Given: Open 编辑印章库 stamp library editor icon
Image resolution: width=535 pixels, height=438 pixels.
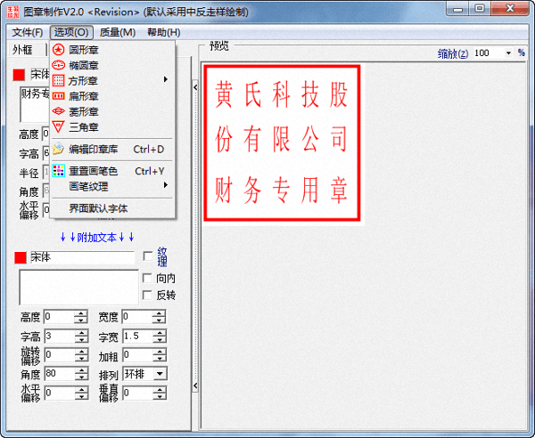Looking at the screenshot, I should point(59,149).
